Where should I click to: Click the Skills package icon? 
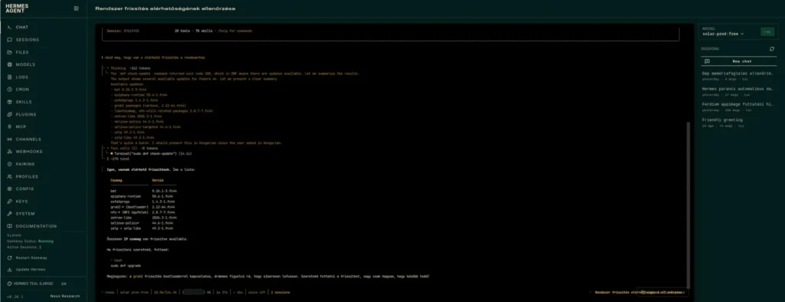[9, 102]
